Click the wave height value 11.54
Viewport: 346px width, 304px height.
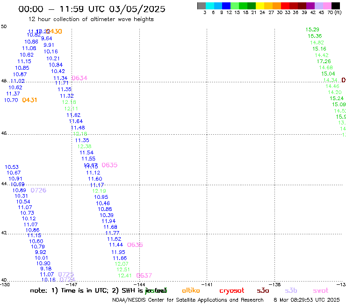86,152
